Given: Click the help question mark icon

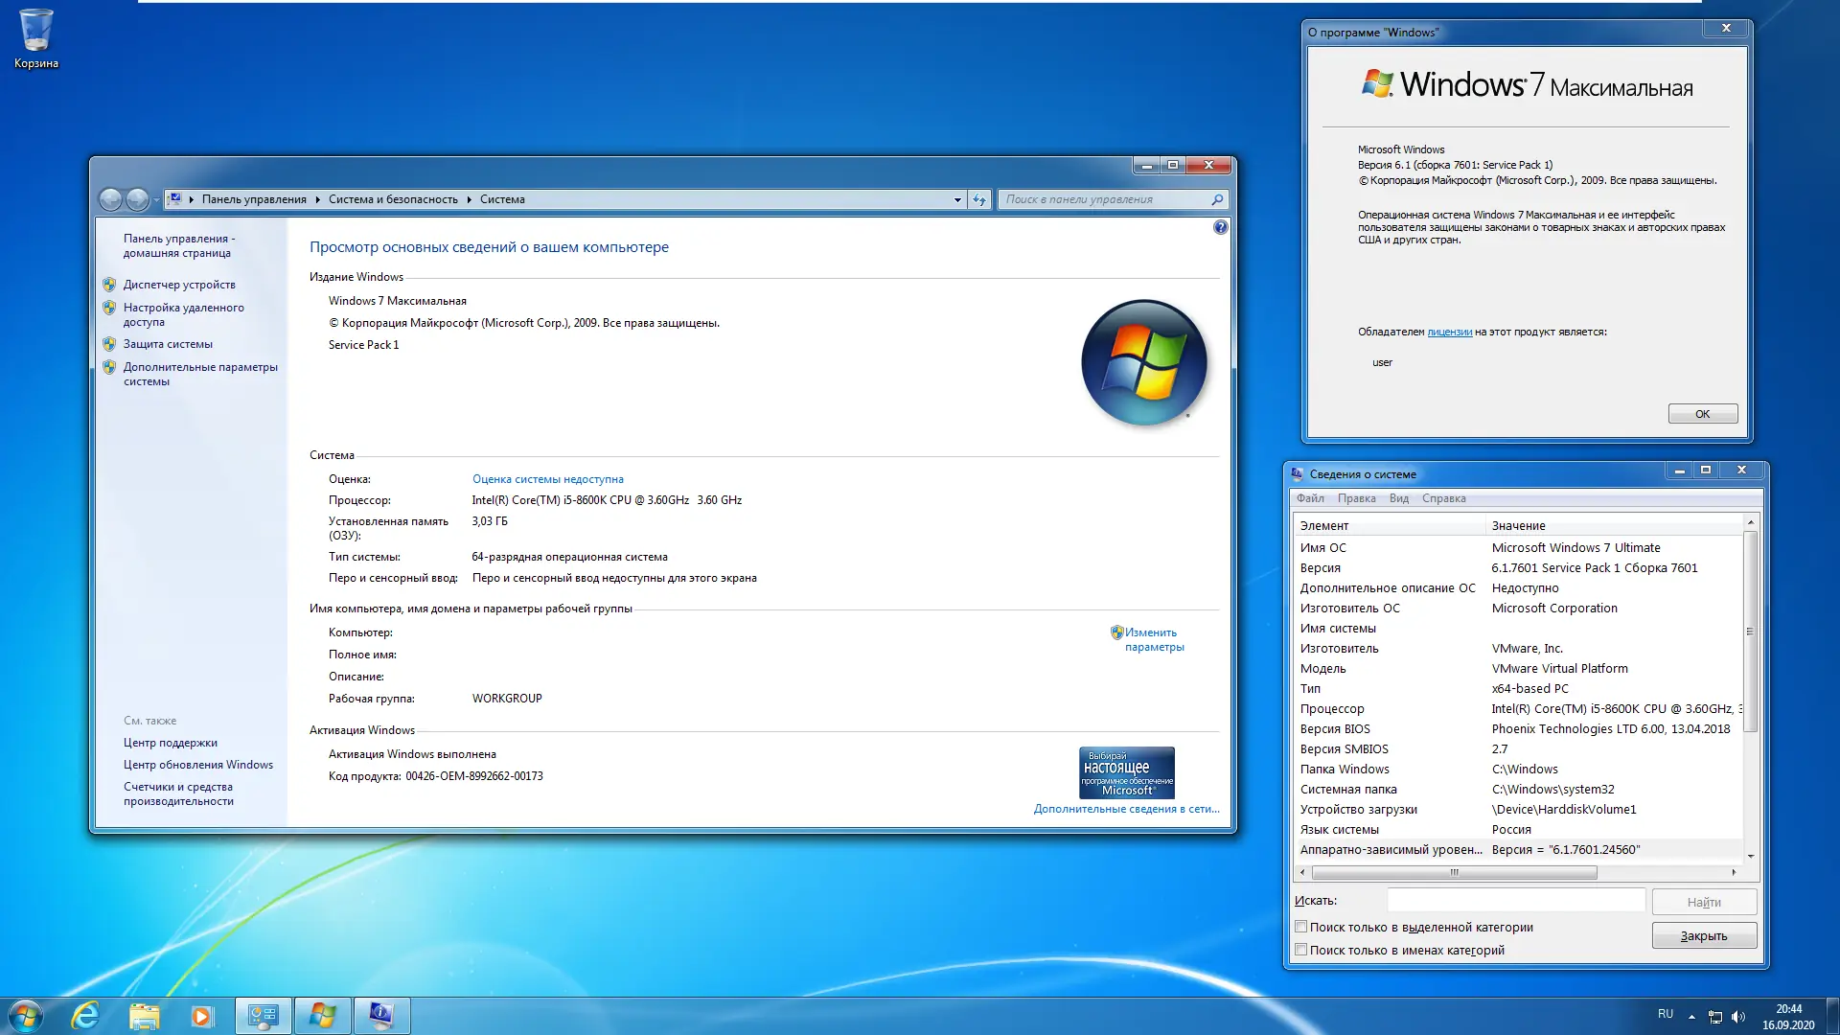Looking at the screenshot, I should tap(1220, 227).
